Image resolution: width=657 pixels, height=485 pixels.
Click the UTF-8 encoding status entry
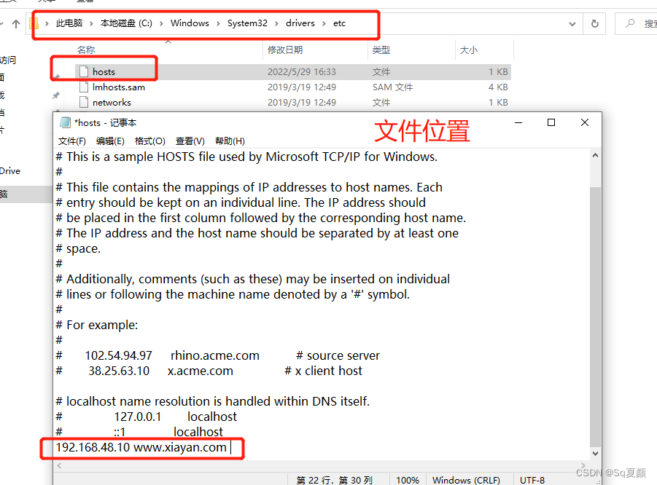(x=532, y=480)
